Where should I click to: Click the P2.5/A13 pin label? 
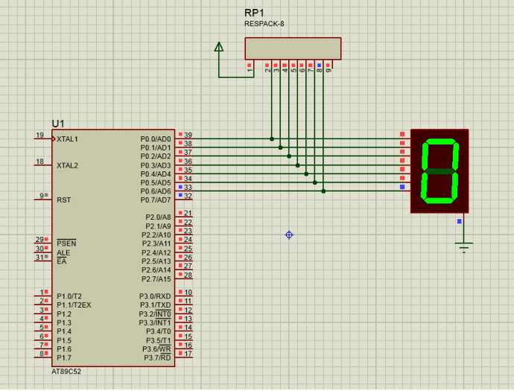(x=156, y=261)
